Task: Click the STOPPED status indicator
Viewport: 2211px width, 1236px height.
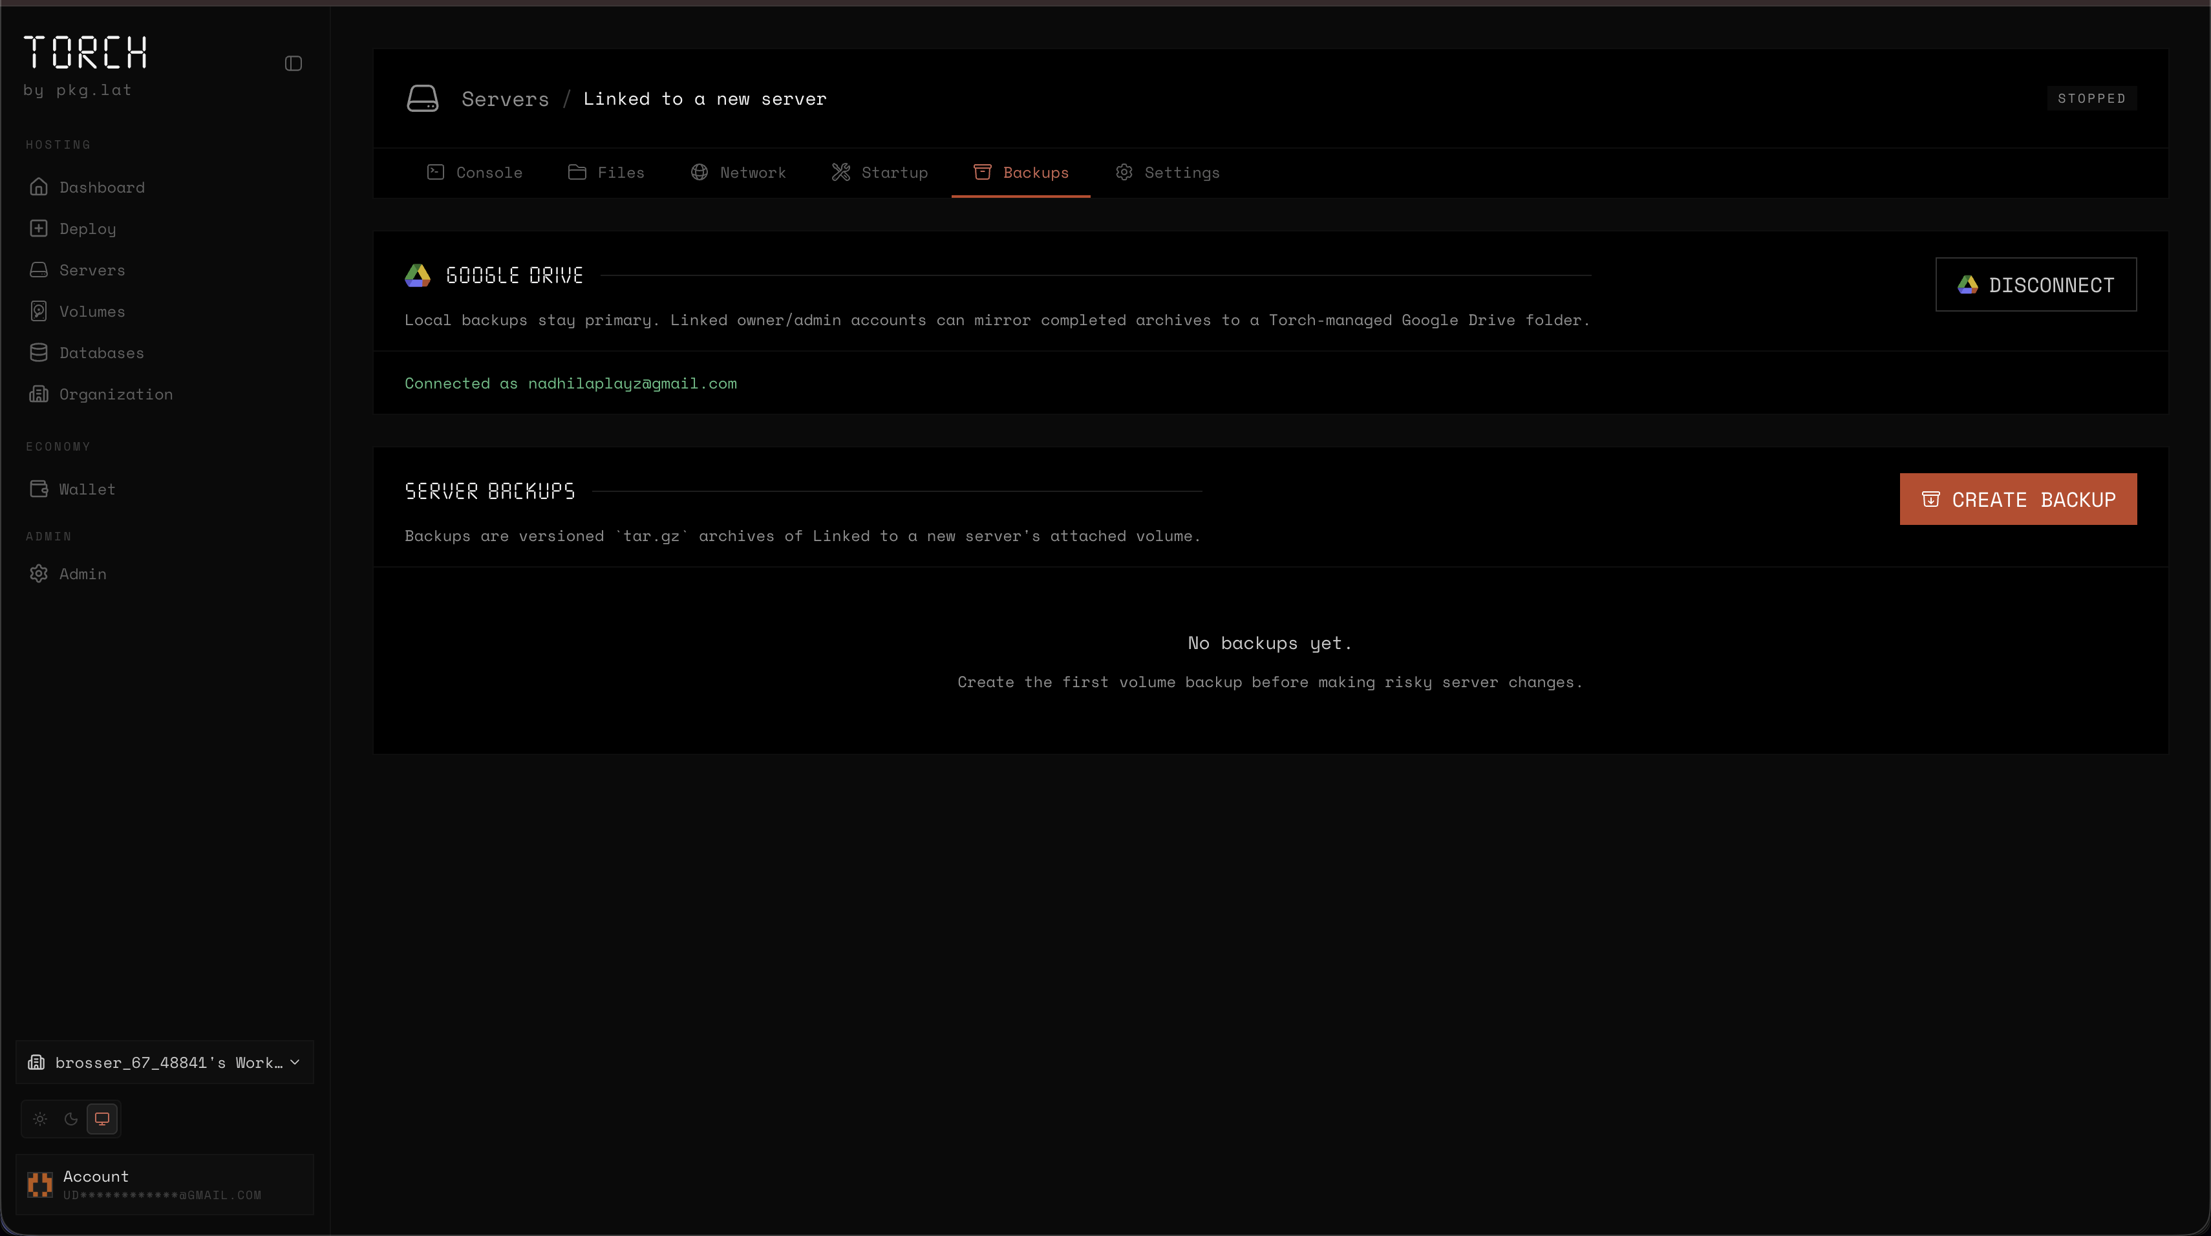Action: tap(2091, 98)
